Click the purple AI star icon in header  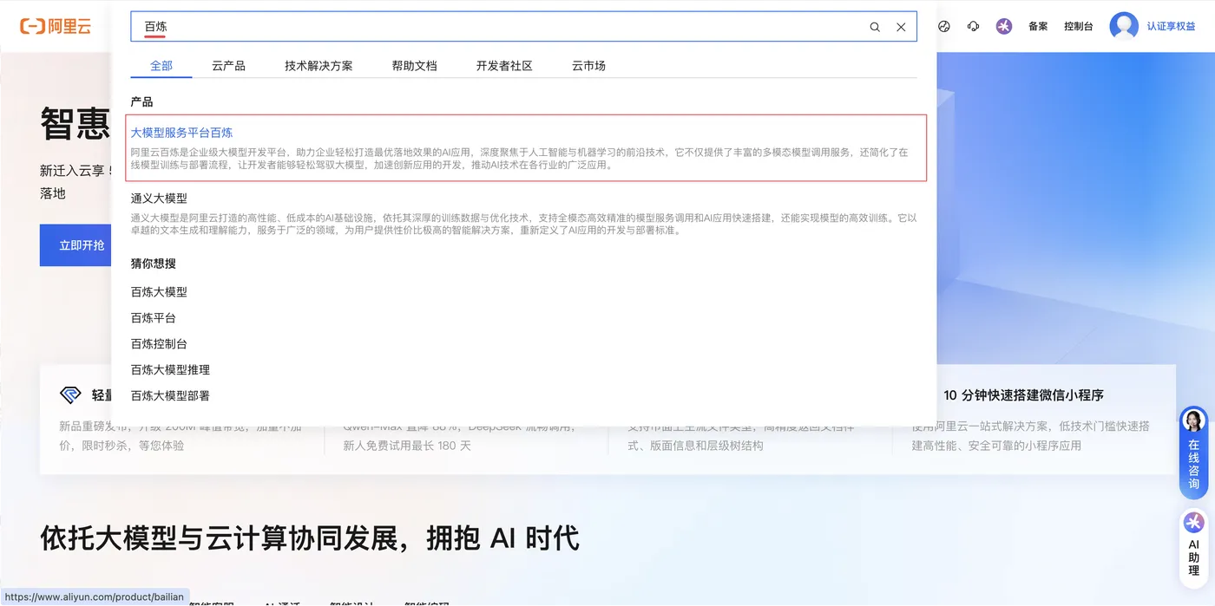click(x=1004, y=26)
